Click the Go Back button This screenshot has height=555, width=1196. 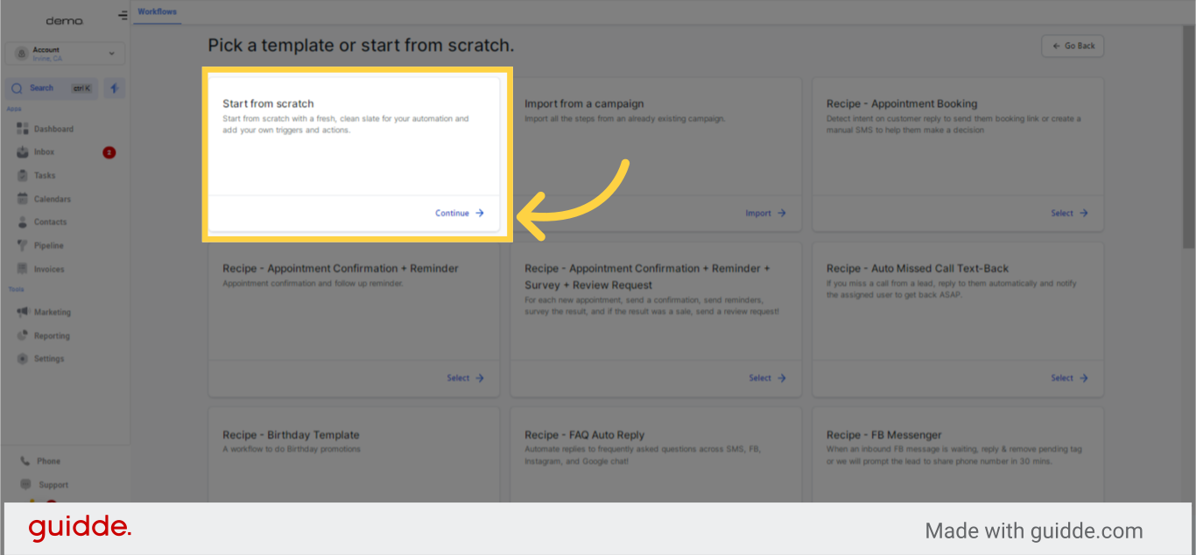1072,46
